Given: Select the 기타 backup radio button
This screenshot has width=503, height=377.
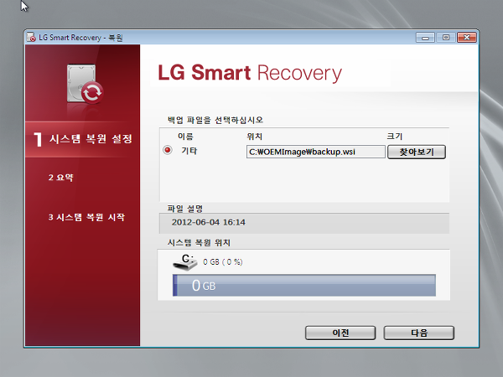Looking at the screenshot, I should tap(167, 150).
